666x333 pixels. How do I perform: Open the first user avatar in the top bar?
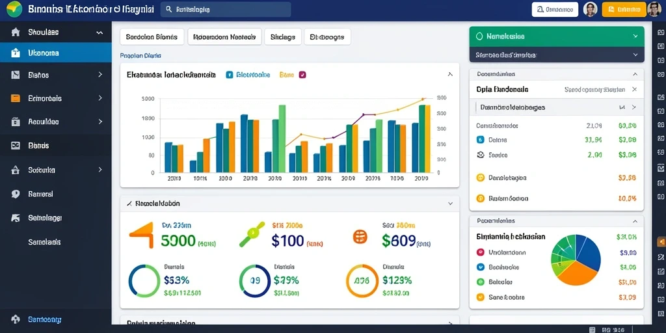[591, 9]
